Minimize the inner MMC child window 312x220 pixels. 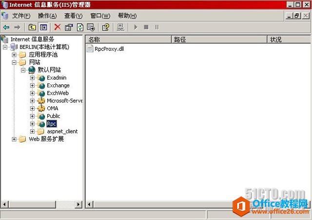coord(289,16)
